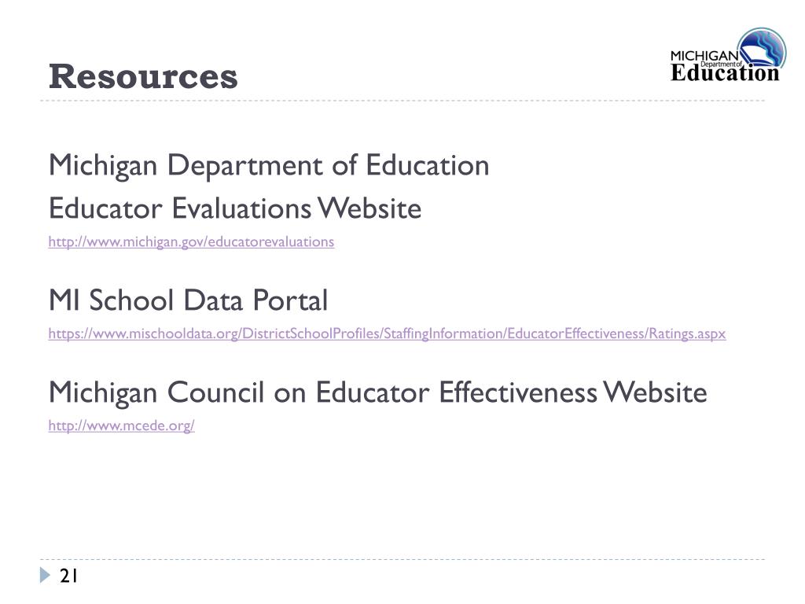Click the blue triangle slide marker

(x=45, y=575)
